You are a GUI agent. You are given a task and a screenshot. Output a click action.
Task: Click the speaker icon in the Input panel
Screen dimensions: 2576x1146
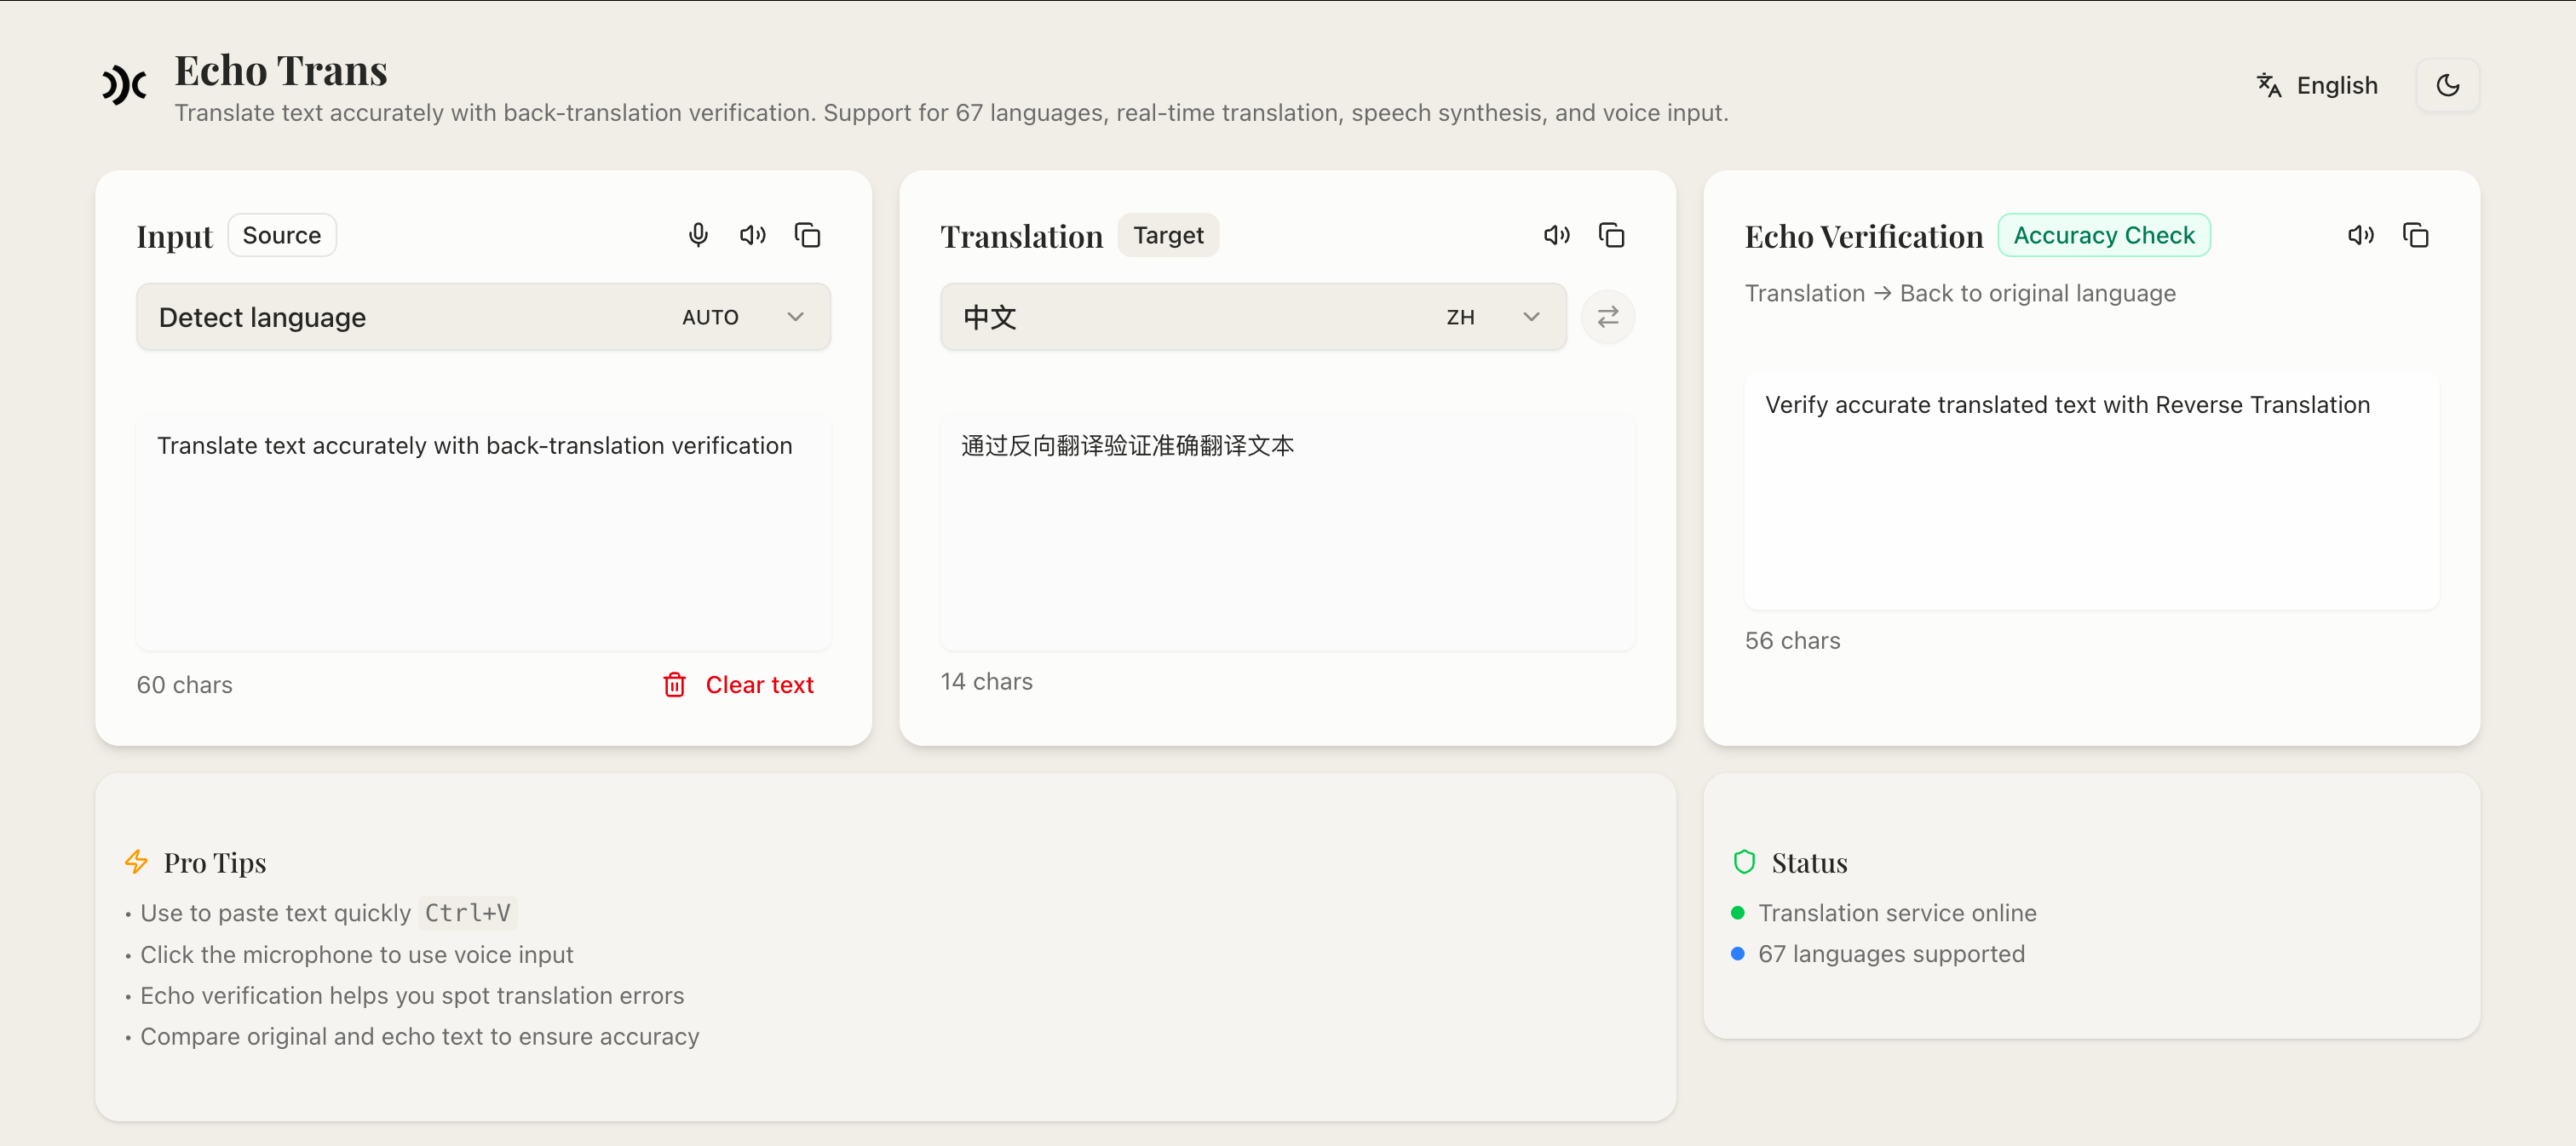753,234
